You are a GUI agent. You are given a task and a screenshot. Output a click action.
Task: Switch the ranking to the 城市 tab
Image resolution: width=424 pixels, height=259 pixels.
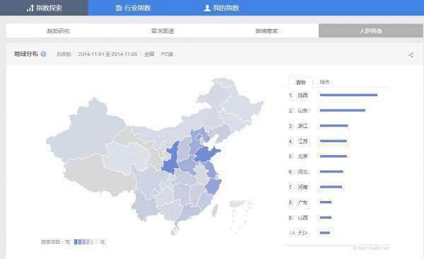point(324,82)
